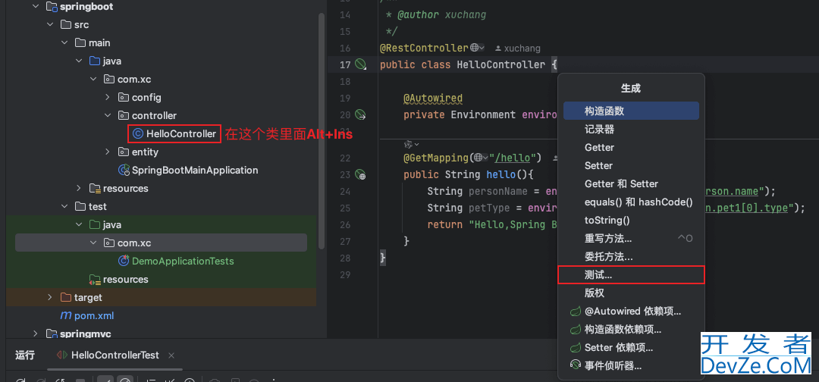Click the hello method name on line 23

[501, 174]
